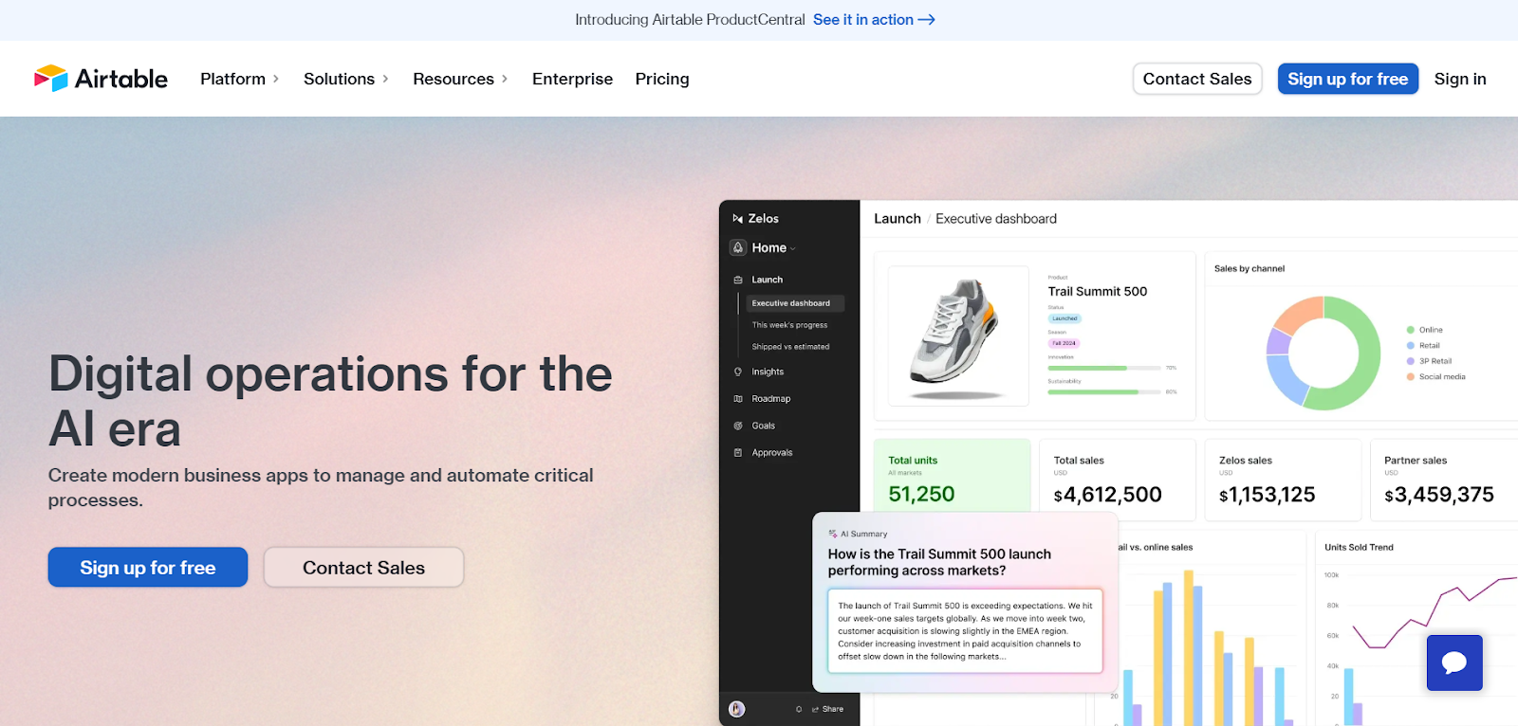Viewport: 1518px width, 726px height.
Task: Open the Pricing page
Action: (662, 79)
